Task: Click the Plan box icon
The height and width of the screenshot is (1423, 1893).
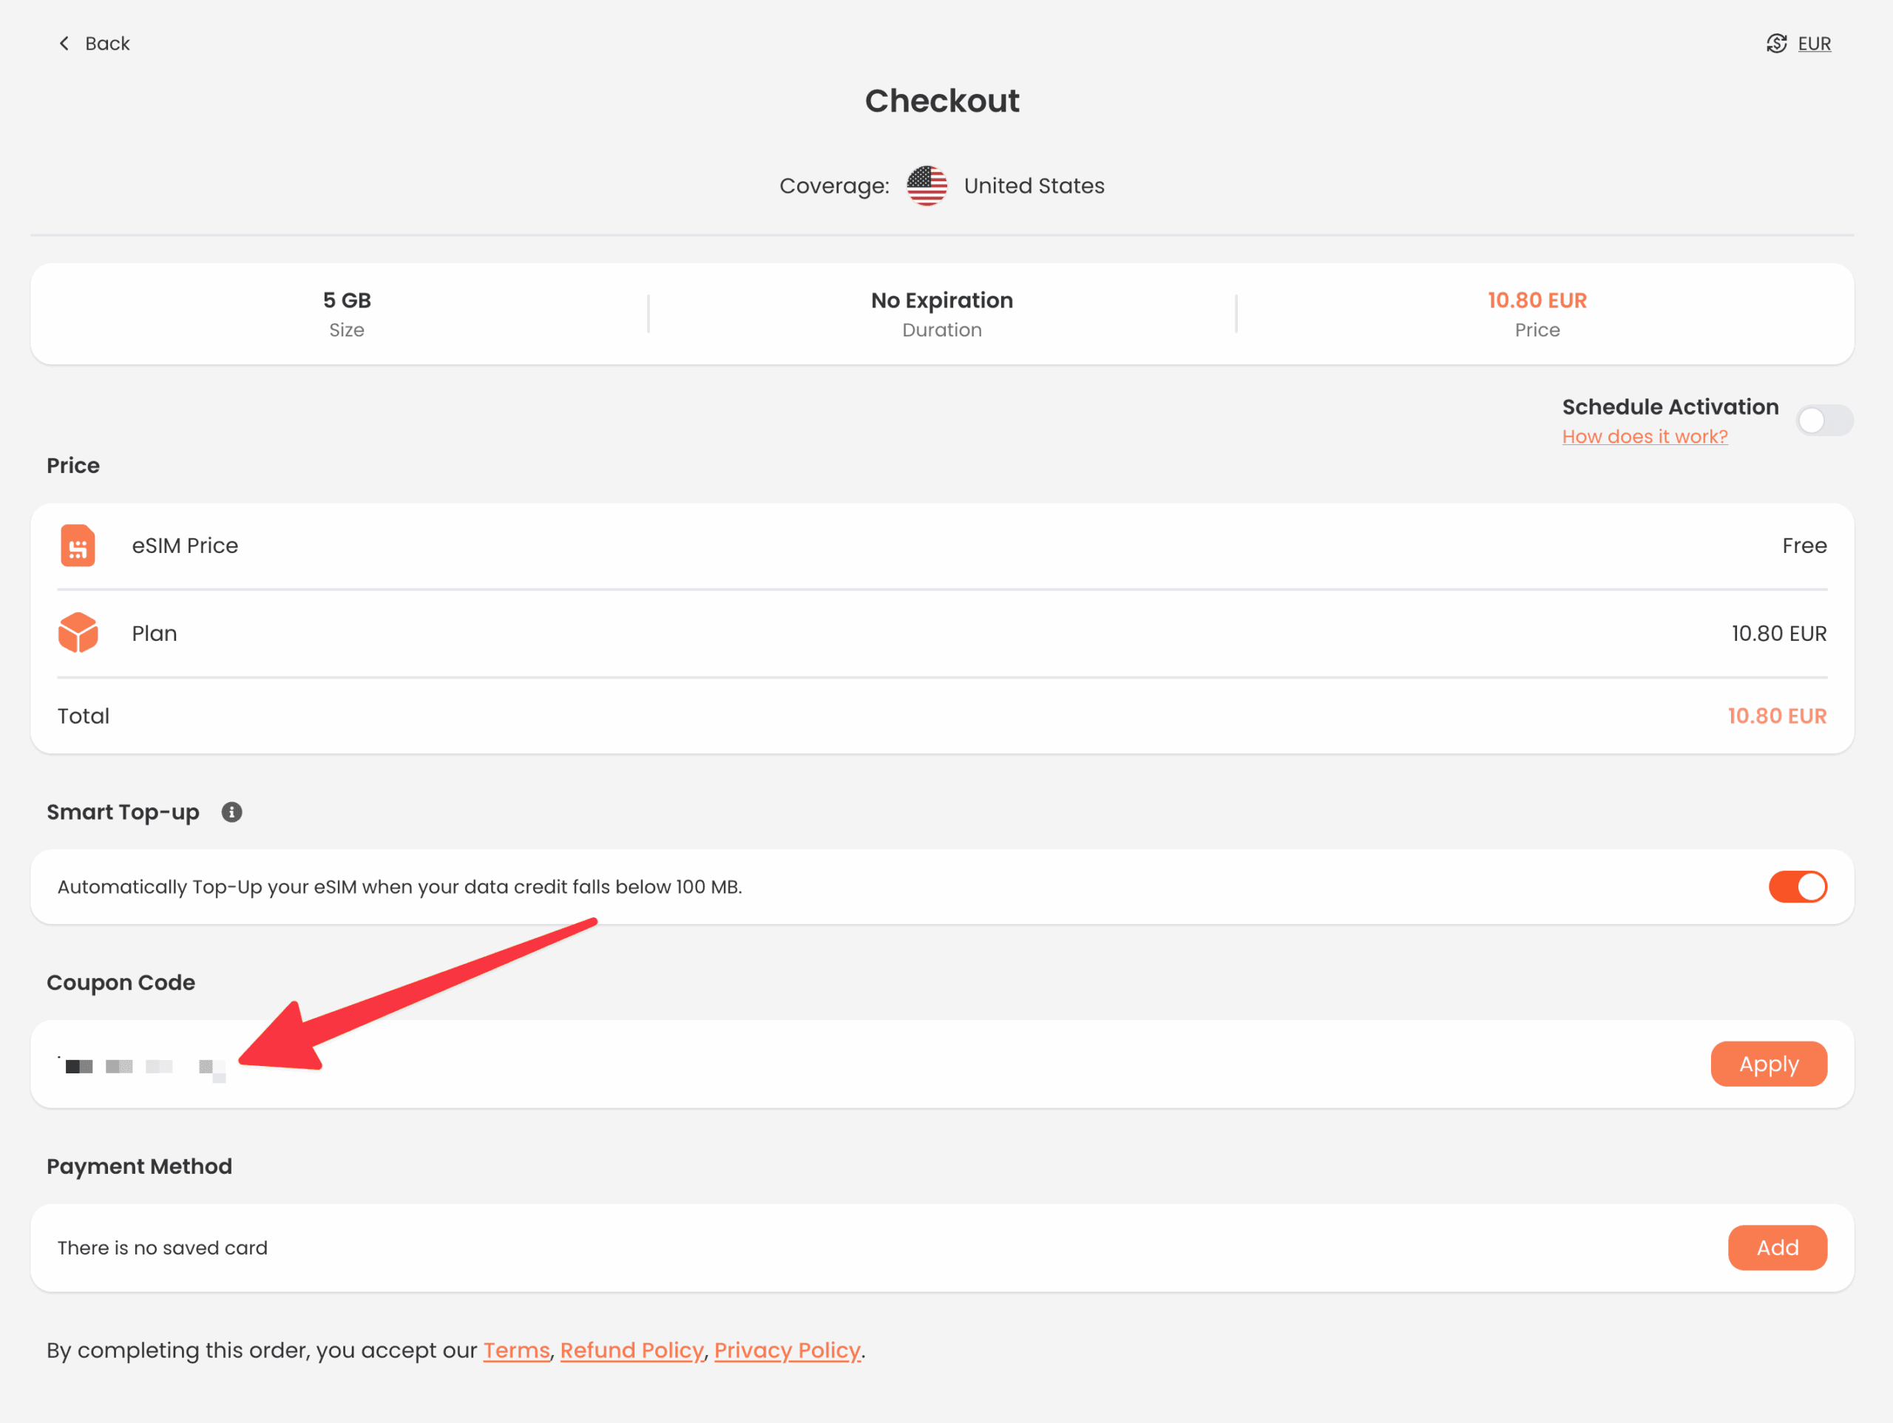Action: coord(78,634)
